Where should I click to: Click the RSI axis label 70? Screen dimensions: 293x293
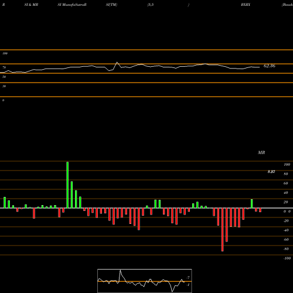4,67
